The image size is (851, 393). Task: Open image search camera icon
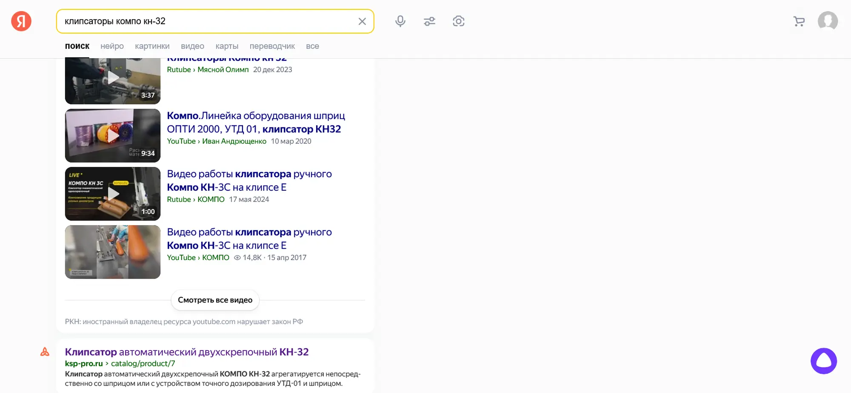(x=458, y=21)
